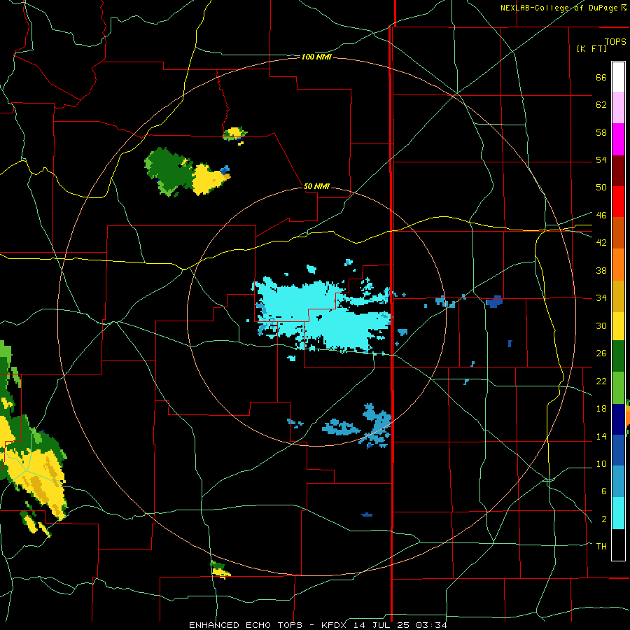Click the K FT units label
Viewport: 630px width, 630px height.
[x=591, y=48]
